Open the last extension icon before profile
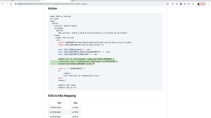 point(193,4)
